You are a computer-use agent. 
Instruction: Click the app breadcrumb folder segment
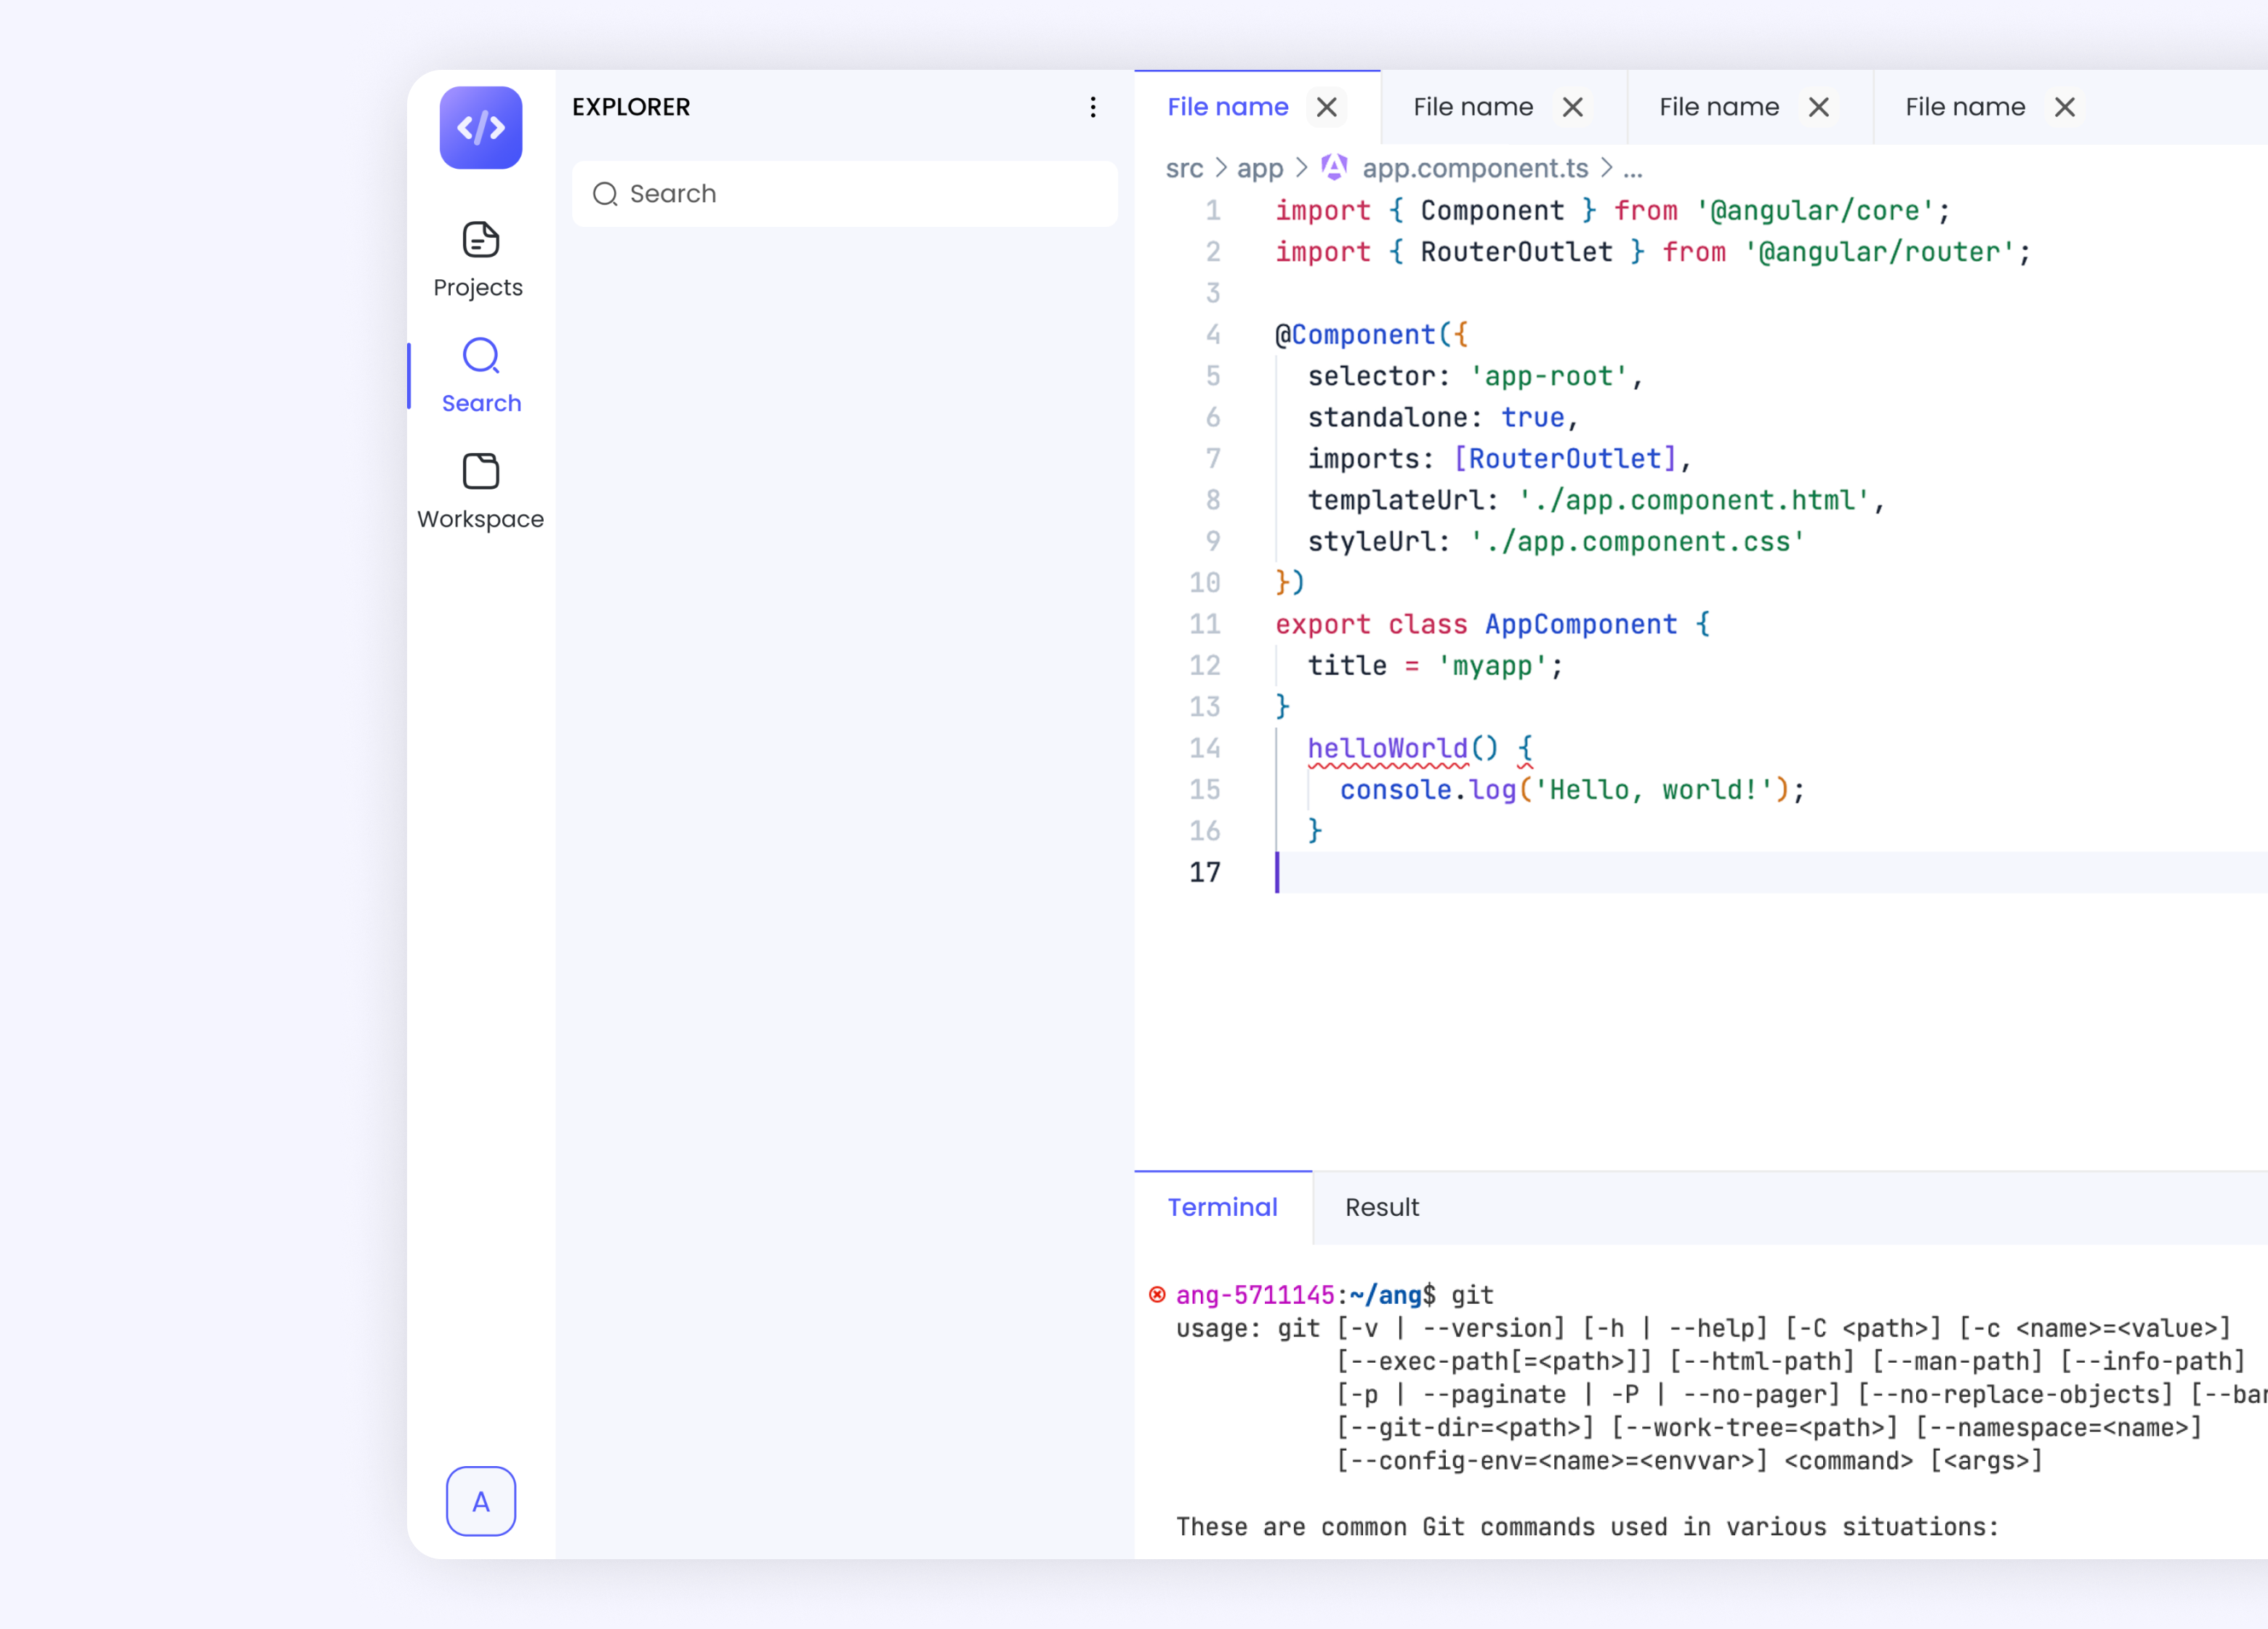(x=1260, y=168)
